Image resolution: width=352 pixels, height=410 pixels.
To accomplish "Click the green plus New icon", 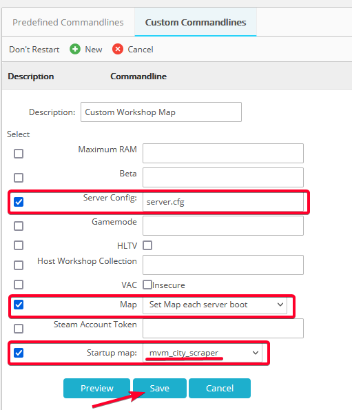I will (x=75, y=49).
